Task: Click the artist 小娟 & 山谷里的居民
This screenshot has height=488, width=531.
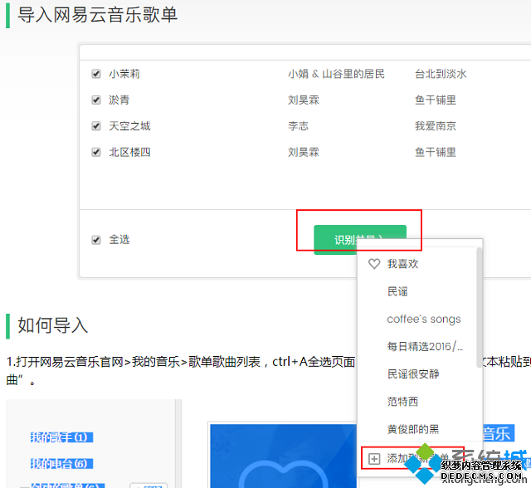Action: click(336, 74)
